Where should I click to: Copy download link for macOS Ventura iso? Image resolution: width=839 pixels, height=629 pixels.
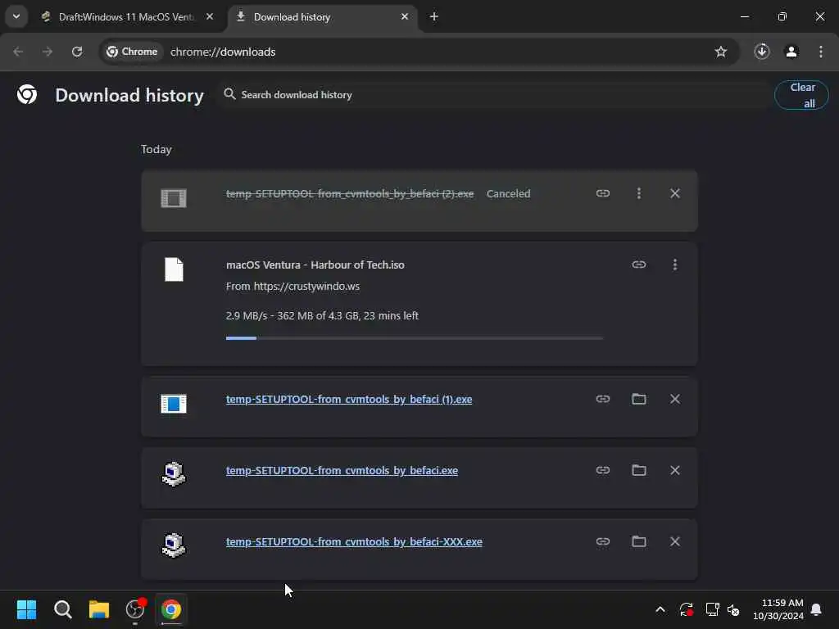point(639,265)
